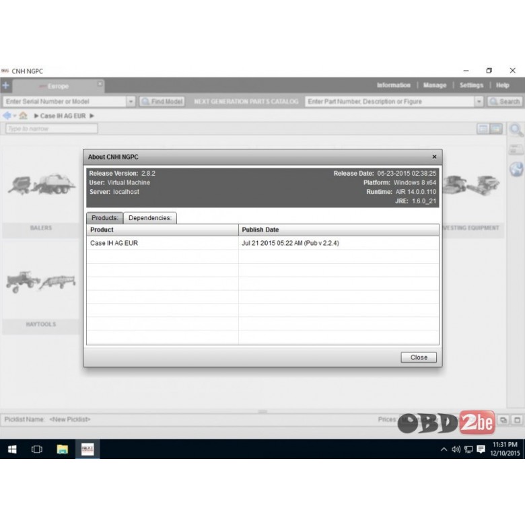Select the Products tab
The image size is (525, 525).
[x=105, y=218]
